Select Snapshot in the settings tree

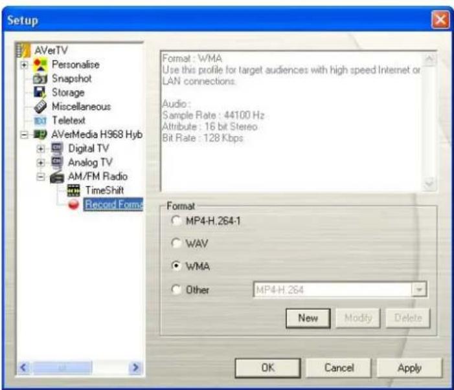click(72, 79)
